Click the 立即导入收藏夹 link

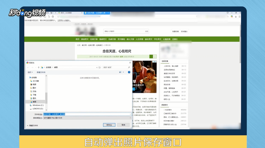[64, 20]
